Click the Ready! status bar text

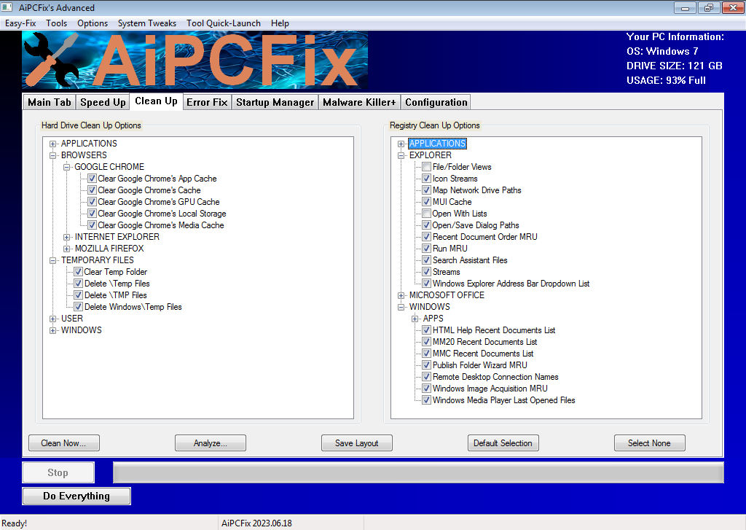click(x=15, y=523)
